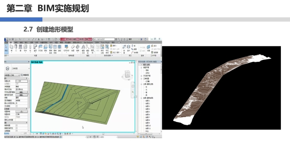The height and width of the screenshot is (147, 290).
Task: Open the Fuzor Plugin ribbon tab
Action: (105, 43)
